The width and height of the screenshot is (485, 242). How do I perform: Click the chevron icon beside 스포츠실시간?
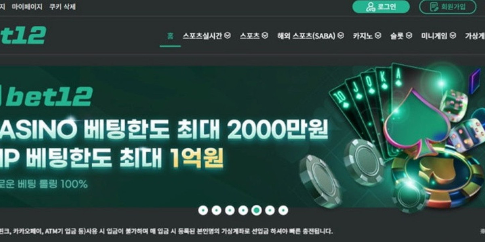228,35
